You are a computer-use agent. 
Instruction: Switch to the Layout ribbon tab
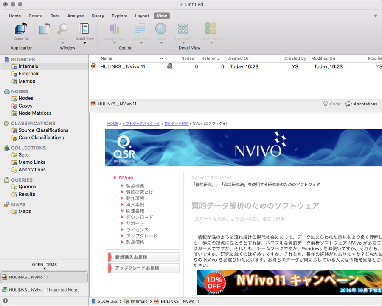point(142,16)
